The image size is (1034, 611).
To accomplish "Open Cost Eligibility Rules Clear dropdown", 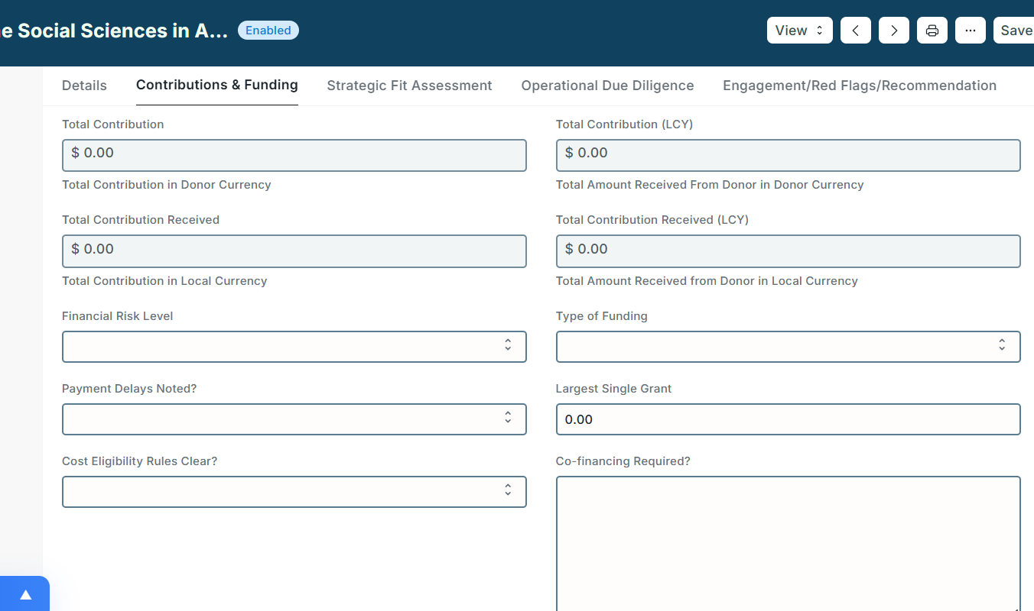I will pos(294,492).
